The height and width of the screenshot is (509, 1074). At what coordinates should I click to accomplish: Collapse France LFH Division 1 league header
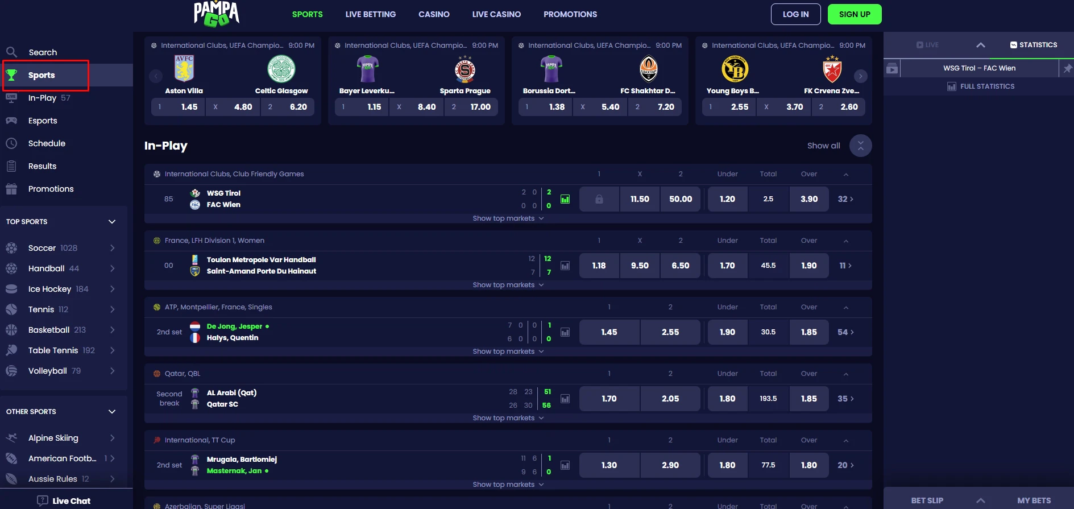[846, 241]
